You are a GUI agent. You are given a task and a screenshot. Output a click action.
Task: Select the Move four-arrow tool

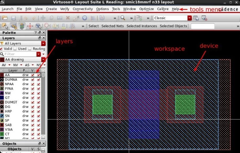(43, 18)
